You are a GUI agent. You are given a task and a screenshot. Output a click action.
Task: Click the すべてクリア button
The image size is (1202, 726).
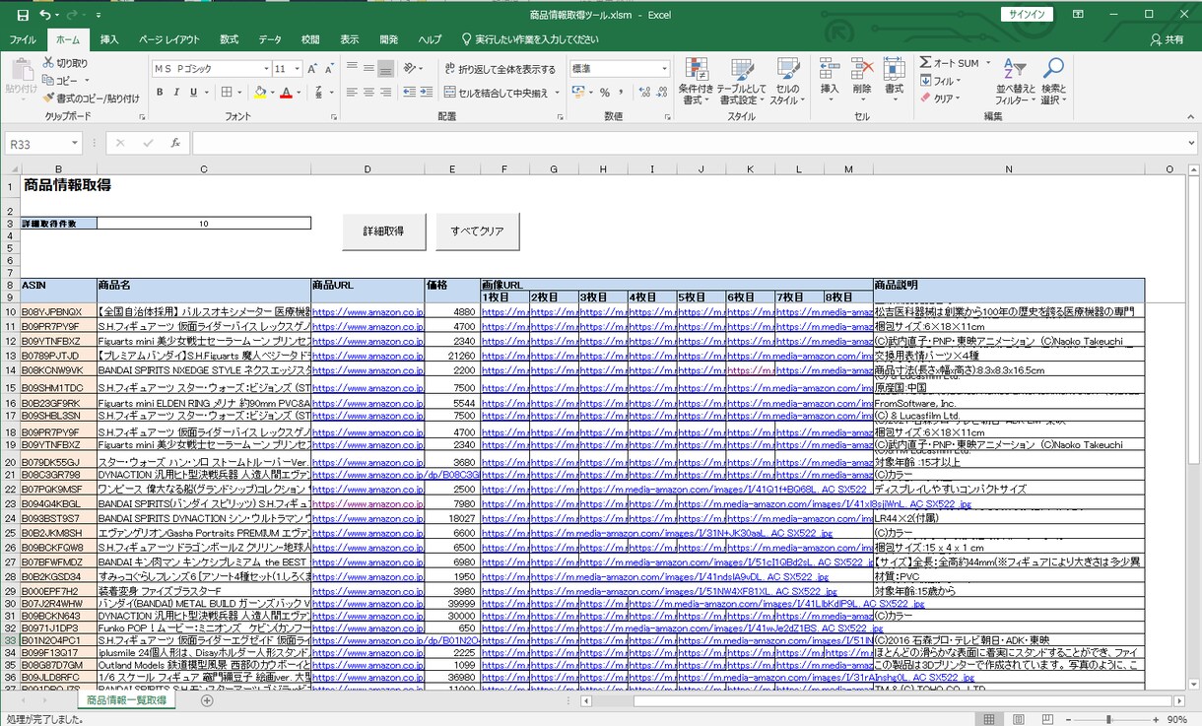click(x=477, y=231)
